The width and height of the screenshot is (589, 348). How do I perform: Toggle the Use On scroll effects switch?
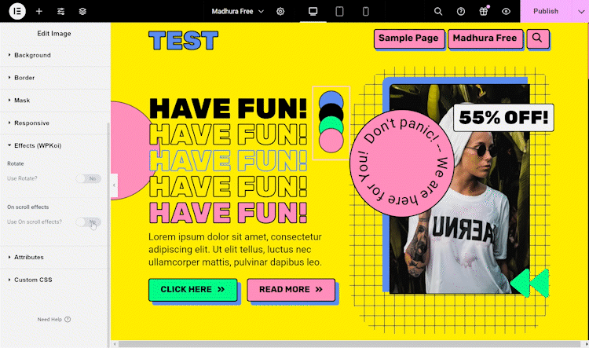89,222
